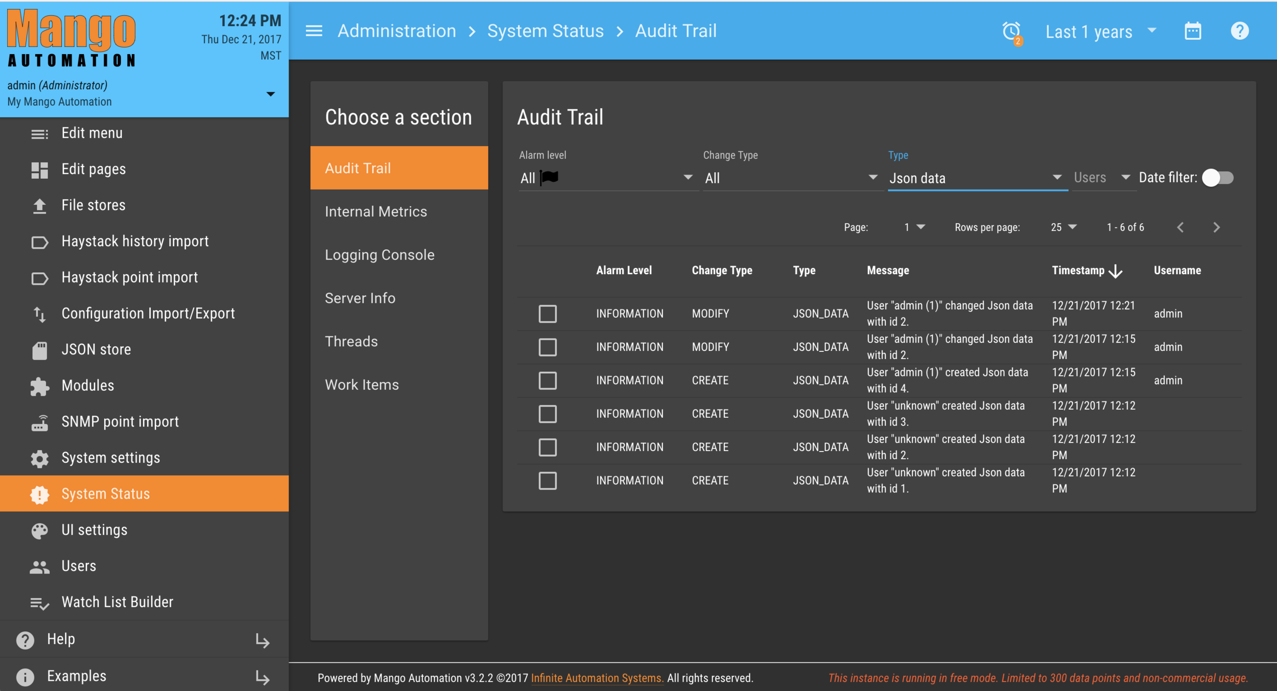Screen dimensions: 1277x691
Task: Select the Logging Console section
Action: tap(399, 255)
